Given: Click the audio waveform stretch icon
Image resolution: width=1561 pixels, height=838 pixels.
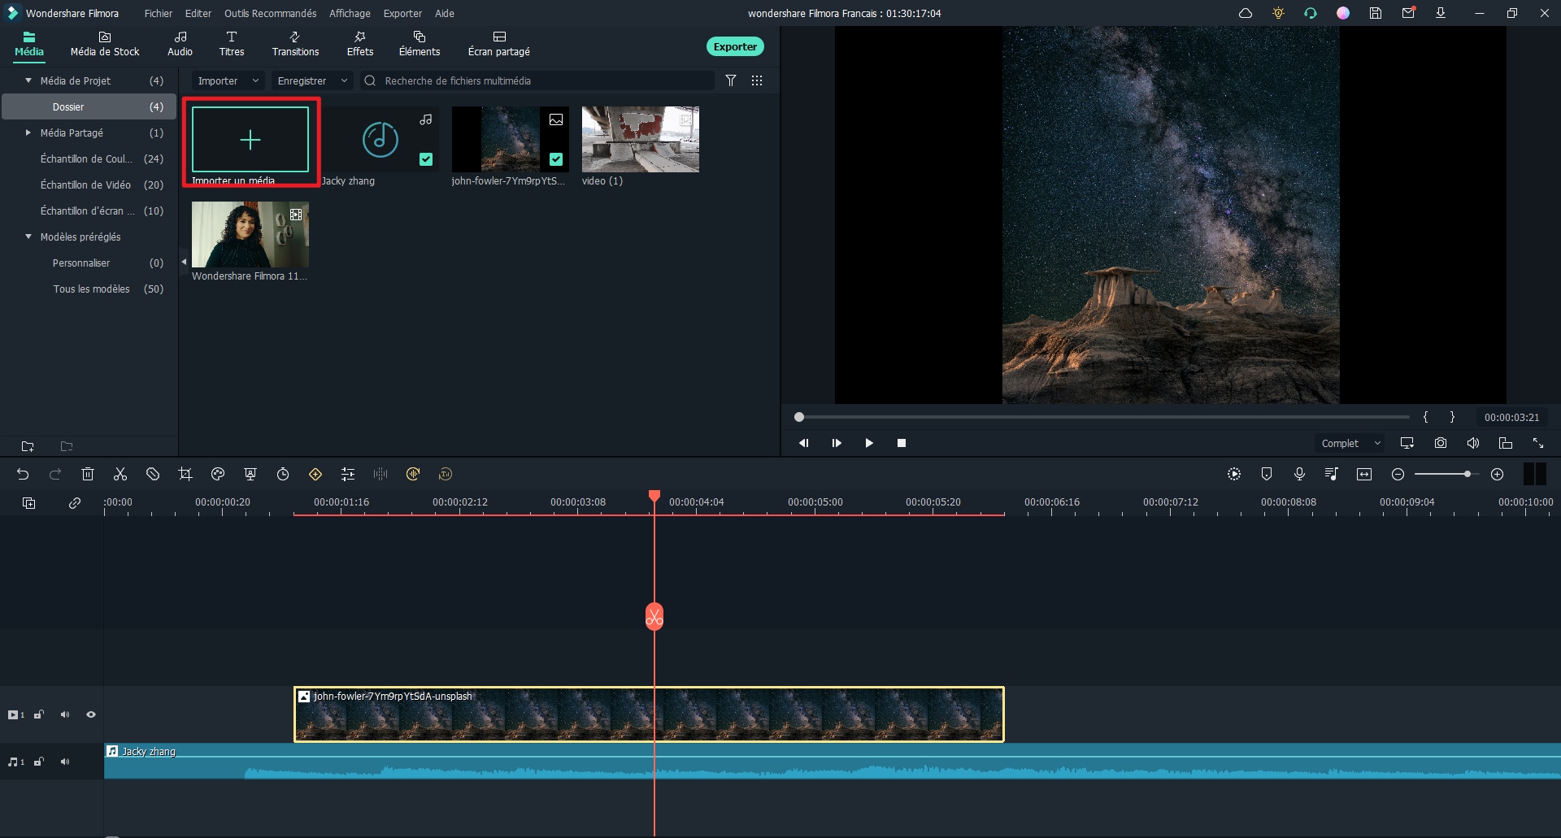Looking at the screenshot, I should (x=380, y=474).
